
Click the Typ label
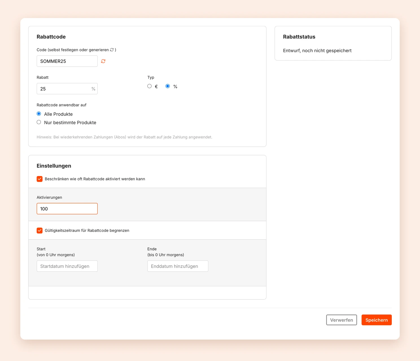(151, 77)
